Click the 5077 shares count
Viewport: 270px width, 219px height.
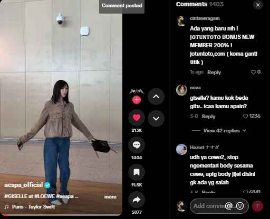[x=137, y=212]
